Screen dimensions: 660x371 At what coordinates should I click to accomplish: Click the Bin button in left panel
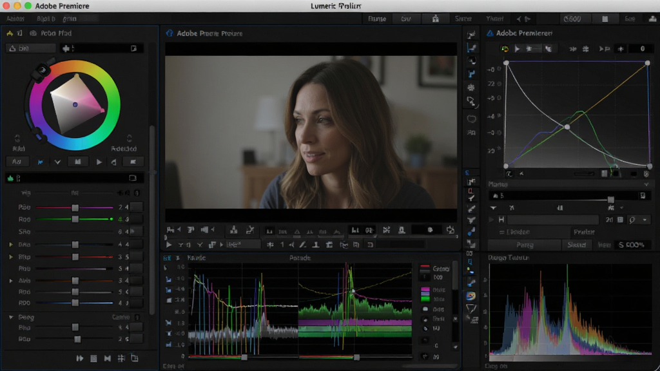tap(30, 48)
